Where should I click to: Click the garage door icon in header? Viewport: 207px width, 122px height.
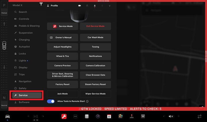(x=87, y=6)
